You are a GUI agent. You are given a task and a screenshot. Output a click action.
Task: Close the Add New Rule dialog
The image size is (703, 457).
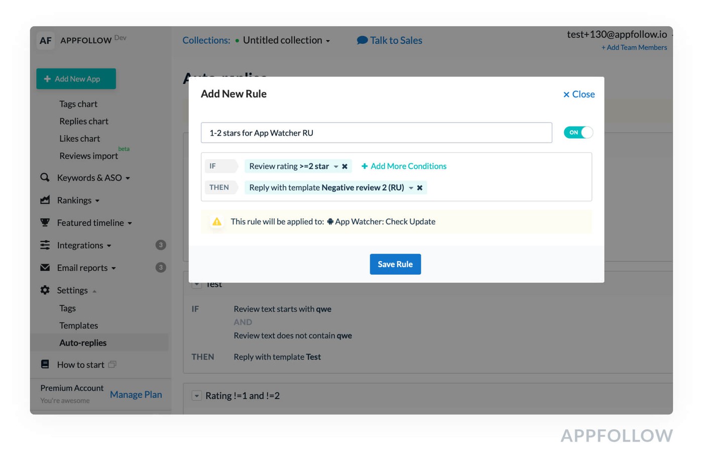[x=578, y=94]
